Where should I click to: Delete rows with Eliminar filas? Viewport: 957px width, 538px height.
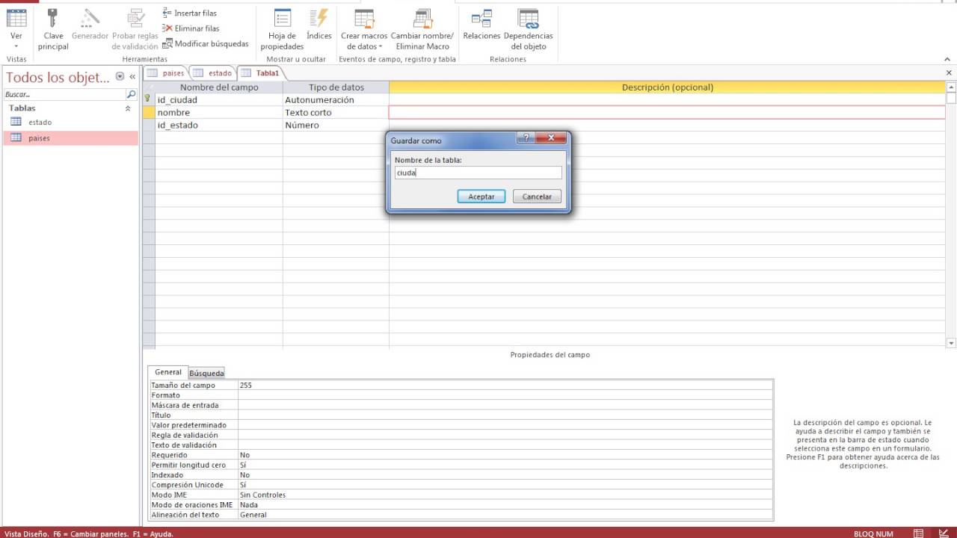[191, 28]
